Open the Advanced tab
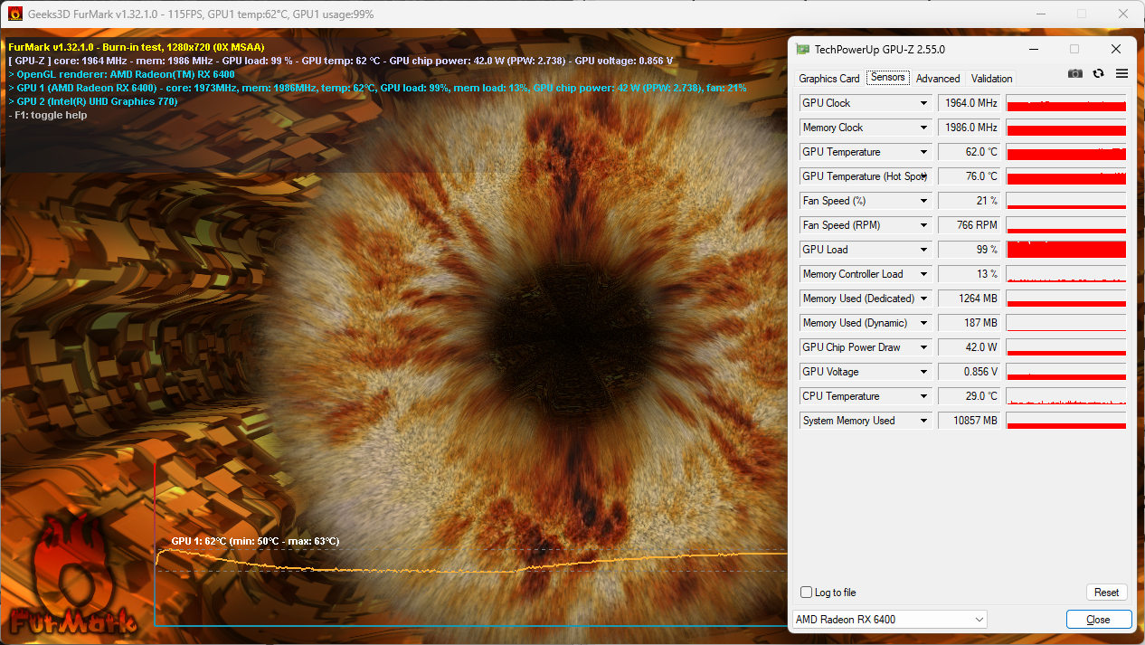This screenshot has height=645, width=1145. pos(938,79)
